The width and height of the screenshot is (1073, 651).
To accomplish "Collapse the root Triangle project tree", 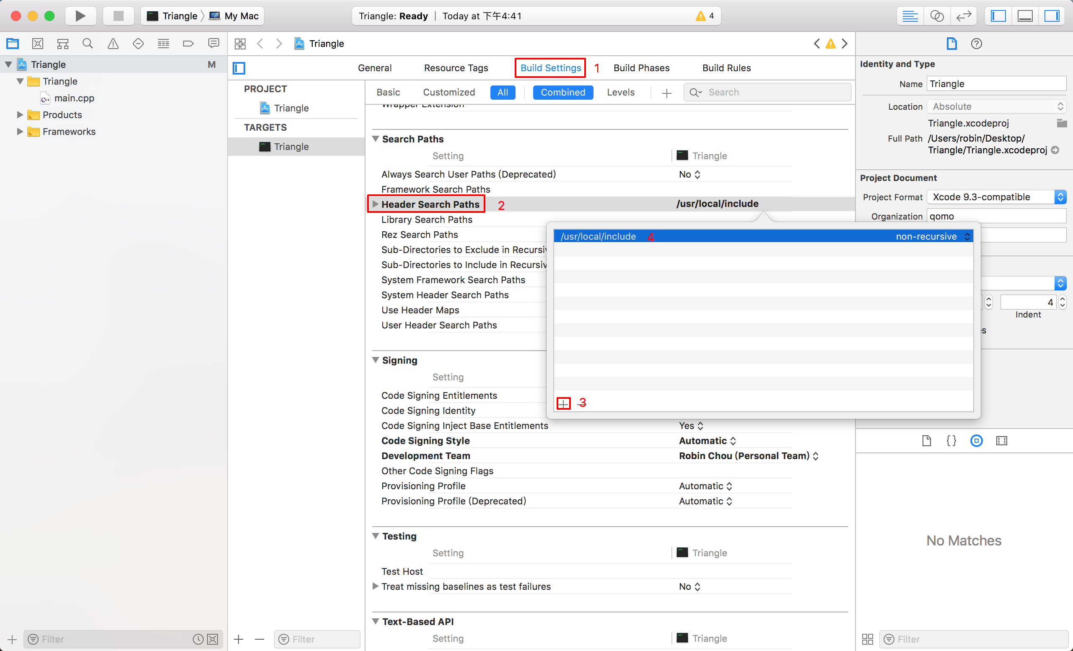I will coord(9,65).
